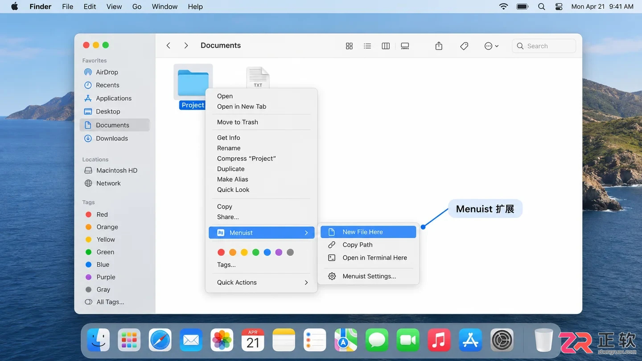The height and width of the screenshot is (361, 642).
Task: Open Safari from the Dock
Action: pos(160,341)
